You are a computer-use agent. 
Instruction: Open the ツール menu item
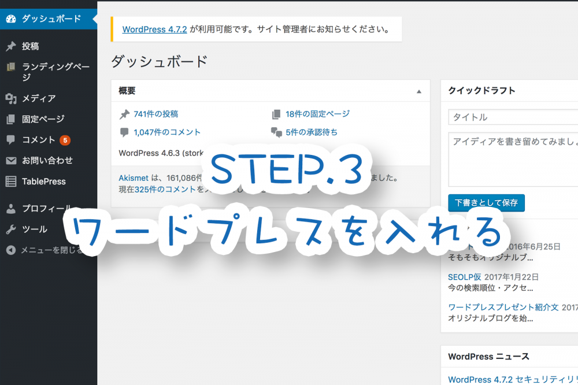pos(35,229)
